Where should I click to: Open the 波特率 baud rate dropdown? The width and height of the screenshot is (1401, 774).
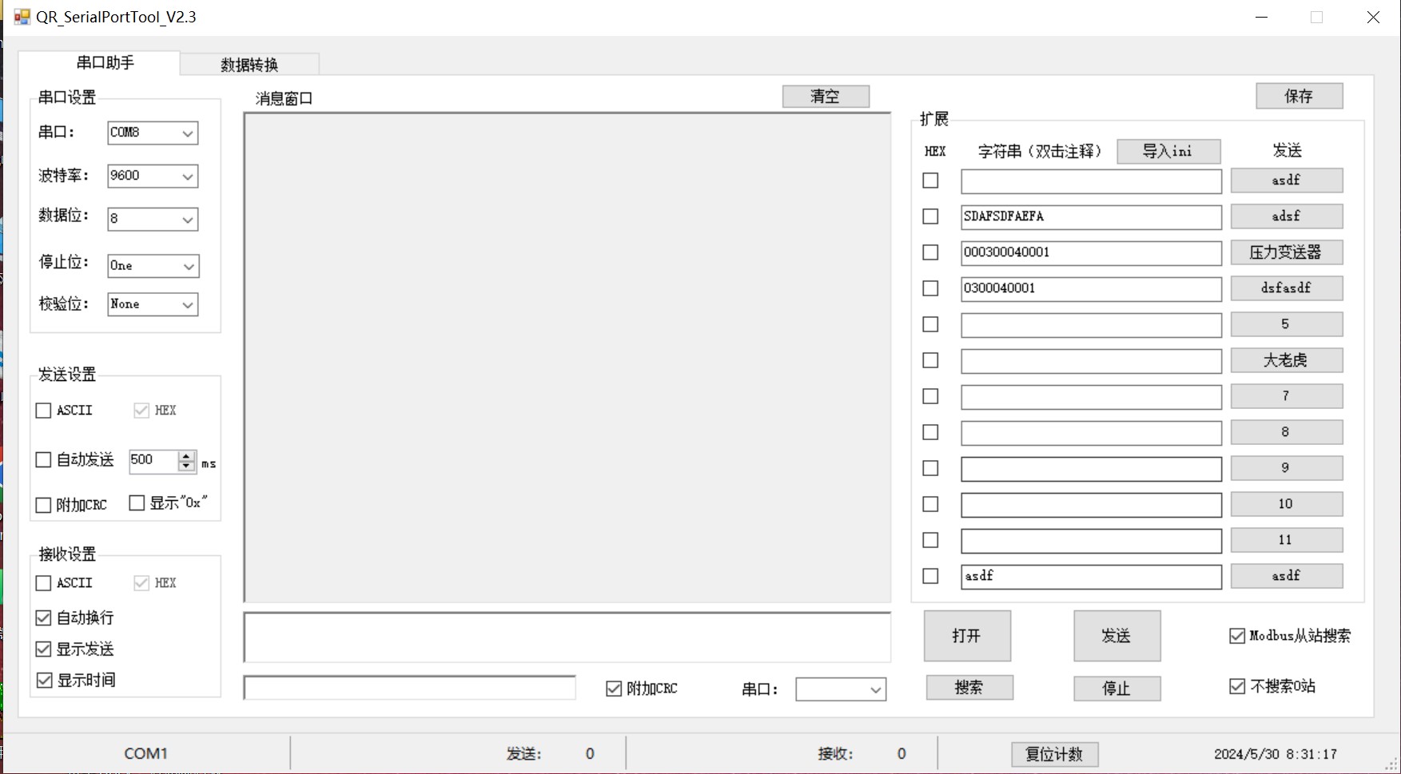[x=188, y=177]
